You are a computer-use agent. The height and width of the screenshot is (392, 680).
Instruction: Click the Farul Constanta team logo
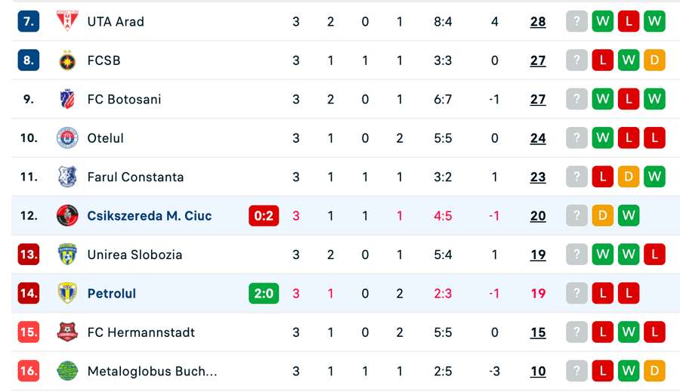(x=67, y=177)
